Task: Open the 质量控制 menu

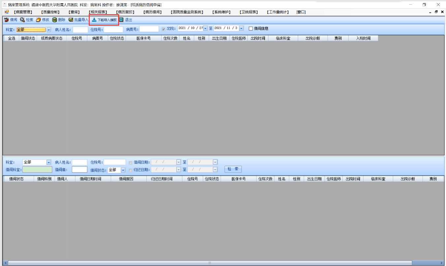Action: (x=51, y=12)
